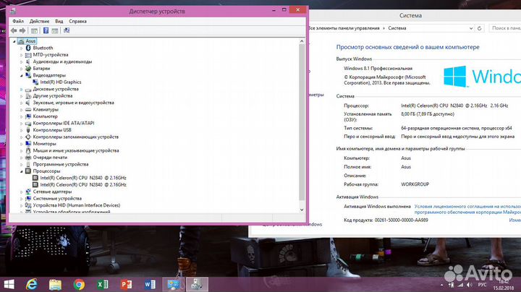Select the Мониторы category icon
521x292 pixels.
tap(28, 144)
